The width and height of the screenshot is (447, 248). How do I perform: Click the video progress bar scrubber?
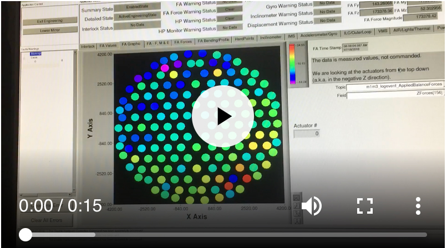26,234
